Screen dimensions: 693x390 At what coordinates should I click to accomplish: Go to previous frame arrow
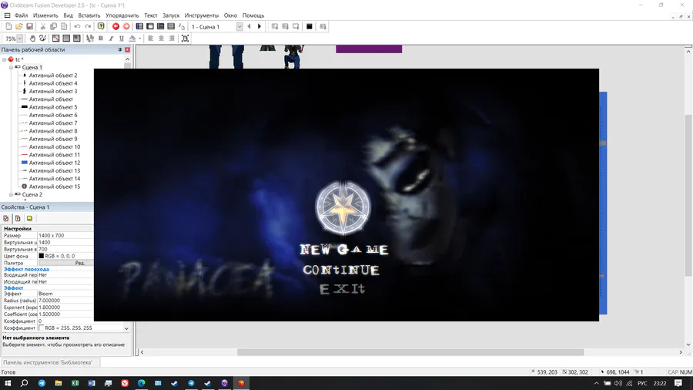click(249, 26)
